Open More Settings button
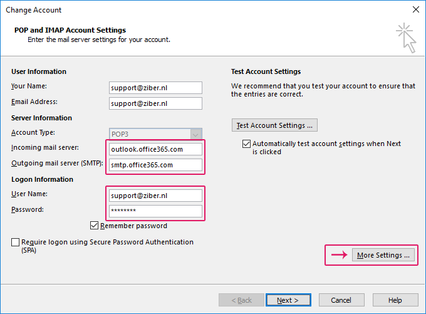 coord(383,255)
